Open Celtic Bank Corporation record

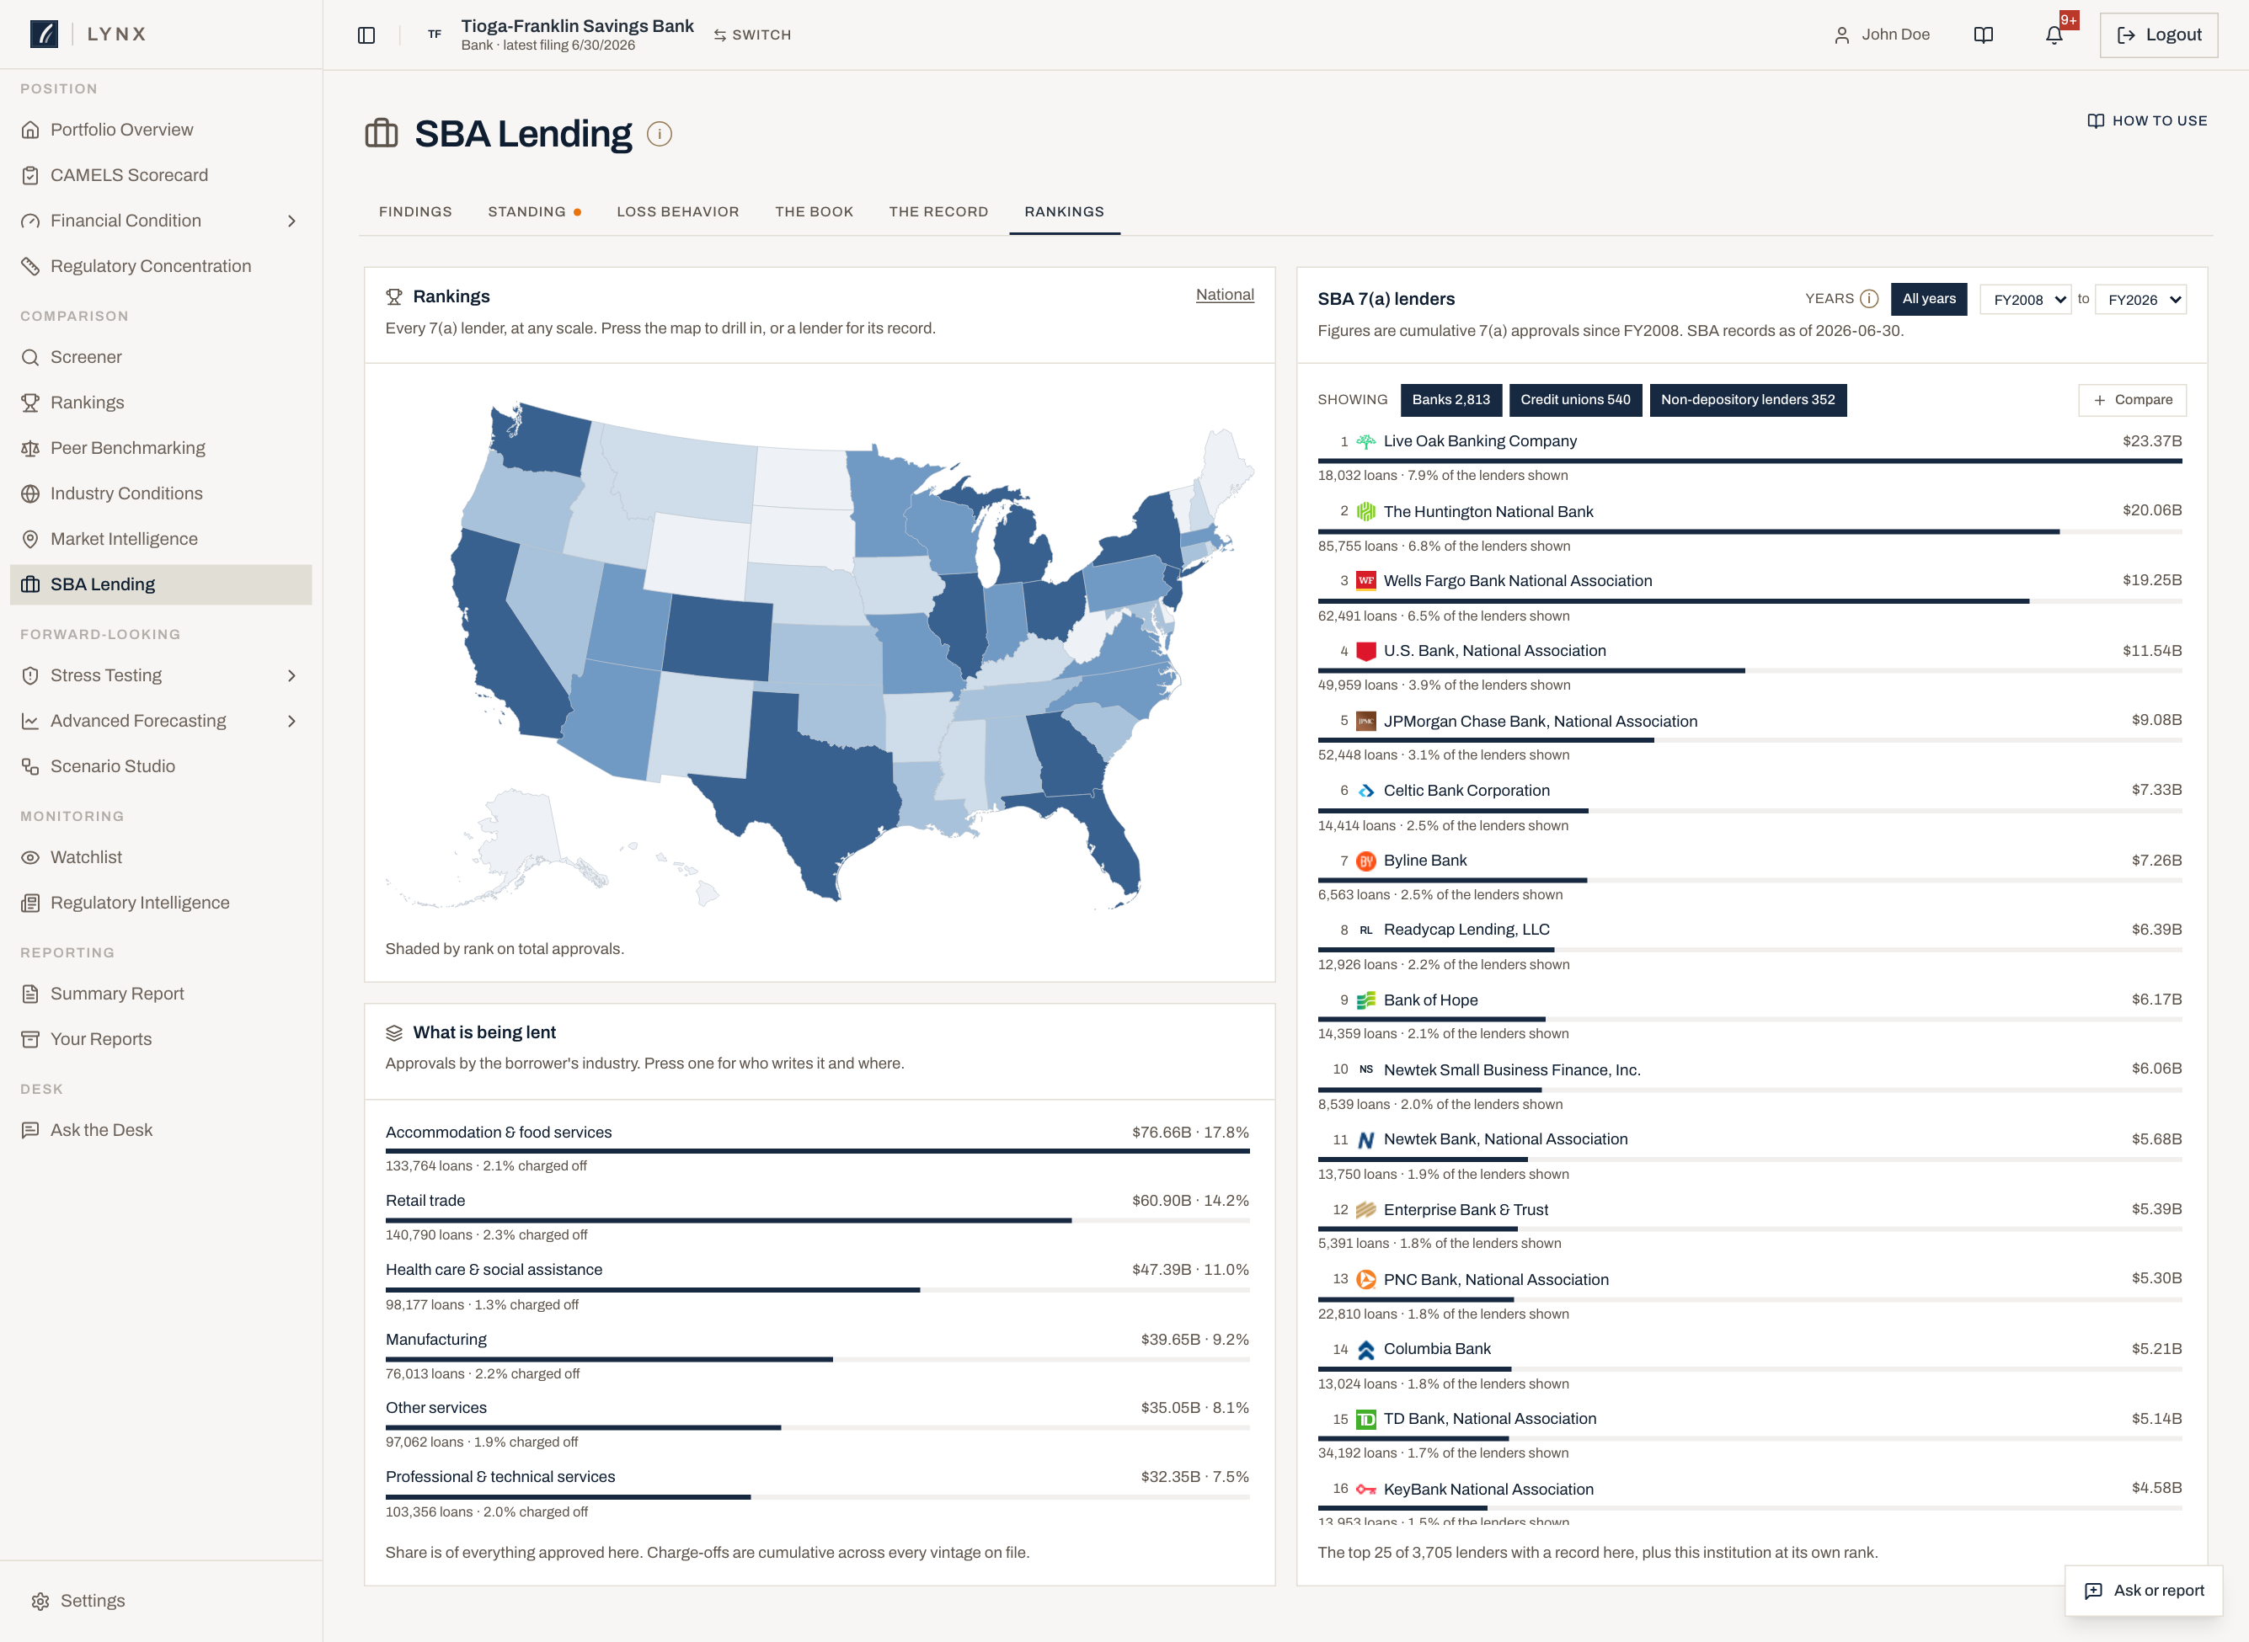pyautogui.click(x=1749, y=807)
